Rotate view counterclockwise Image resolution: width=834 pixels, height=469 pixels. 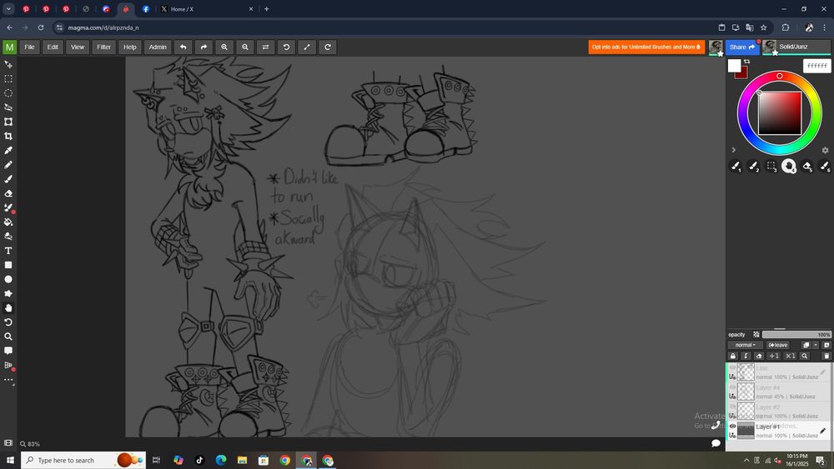click(286, 47)
